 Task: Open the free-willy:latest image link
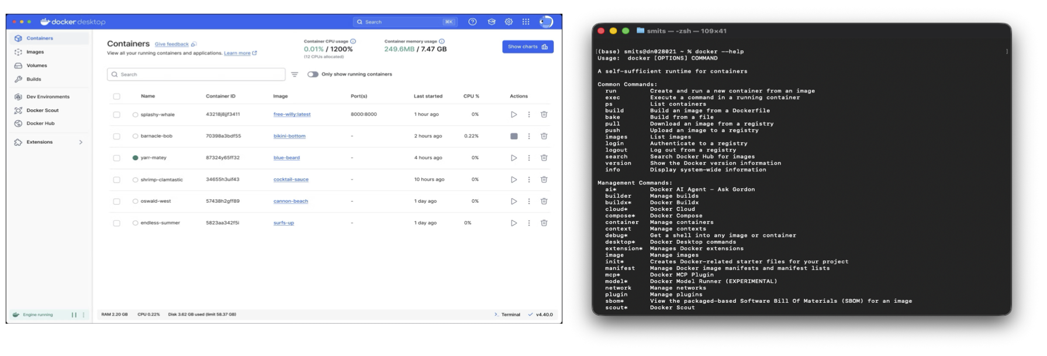coord(292,115)
